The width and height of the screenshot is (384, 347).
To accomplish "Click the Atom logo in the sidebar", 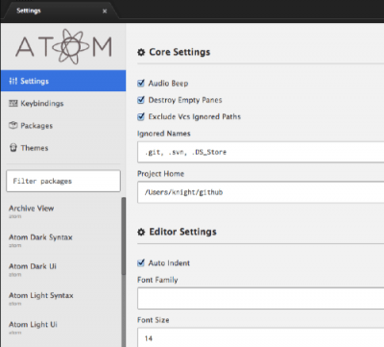I will coord(63,47).
